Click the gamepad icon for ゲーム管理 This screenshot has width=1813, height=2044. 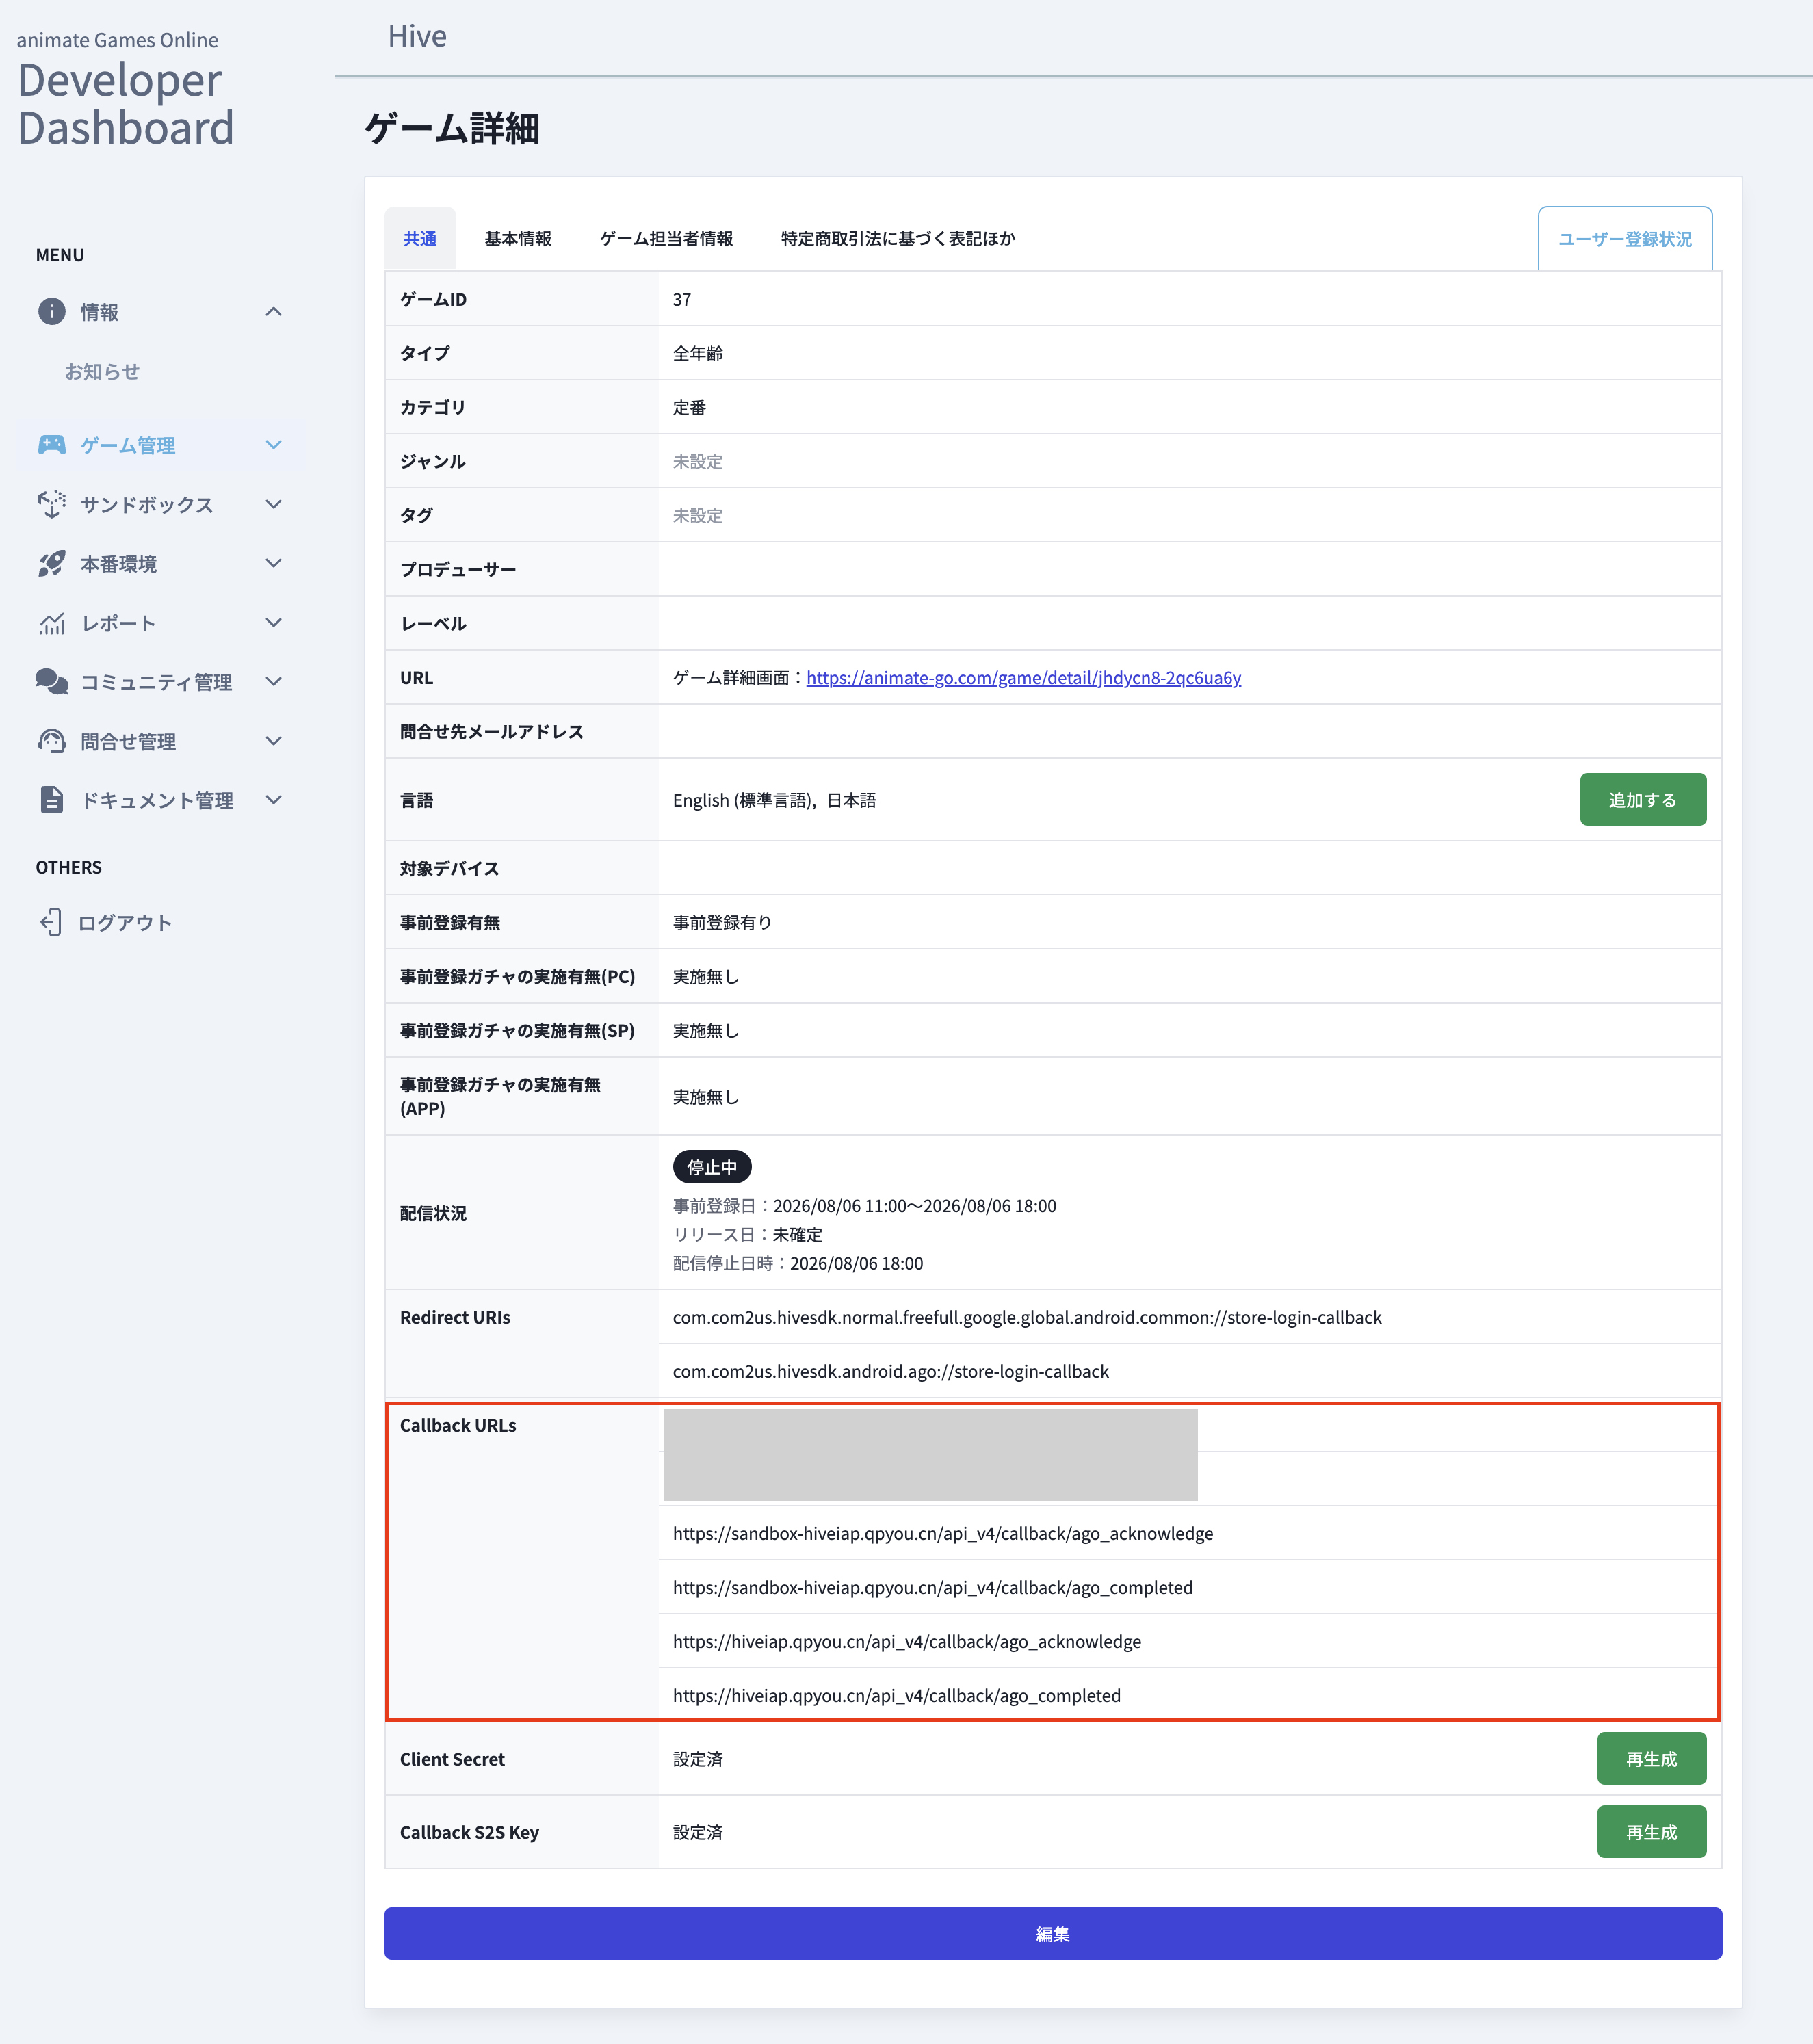[52, 445]
